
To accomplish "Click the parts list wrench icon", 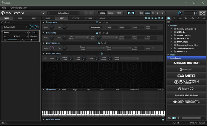I will [2, 22].
